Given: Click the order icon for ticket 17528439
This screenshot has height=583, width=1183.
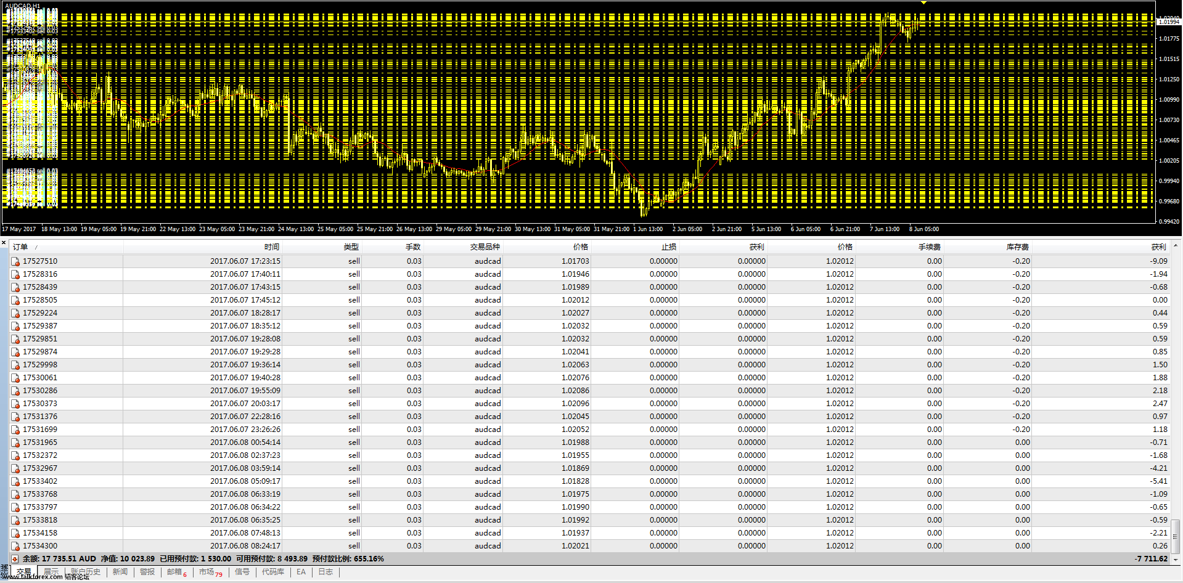Looking at the screenshot, I should 15,287.
